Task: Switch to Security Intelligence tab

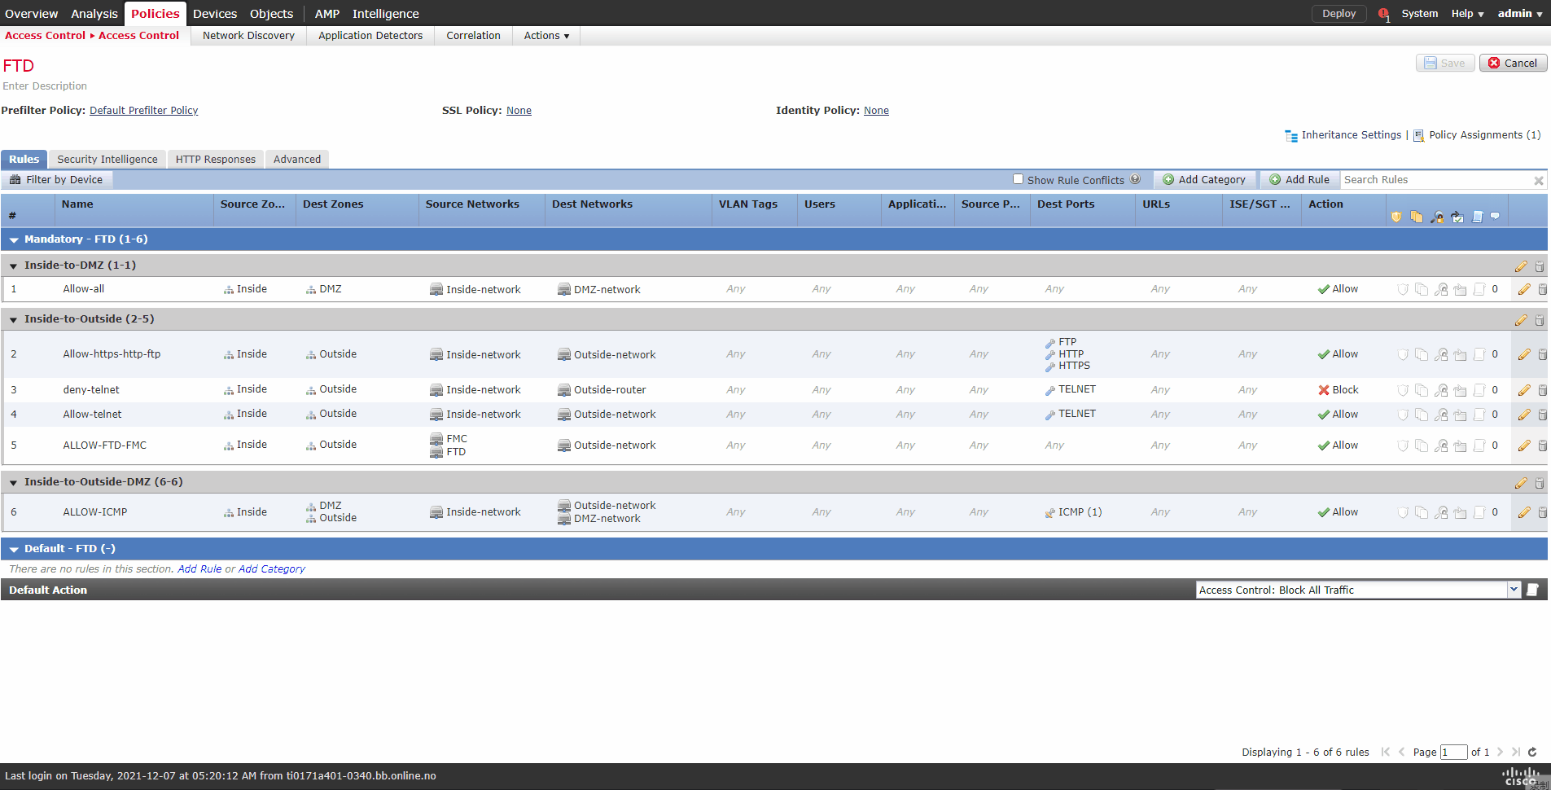Action: [x=107, y=160]
